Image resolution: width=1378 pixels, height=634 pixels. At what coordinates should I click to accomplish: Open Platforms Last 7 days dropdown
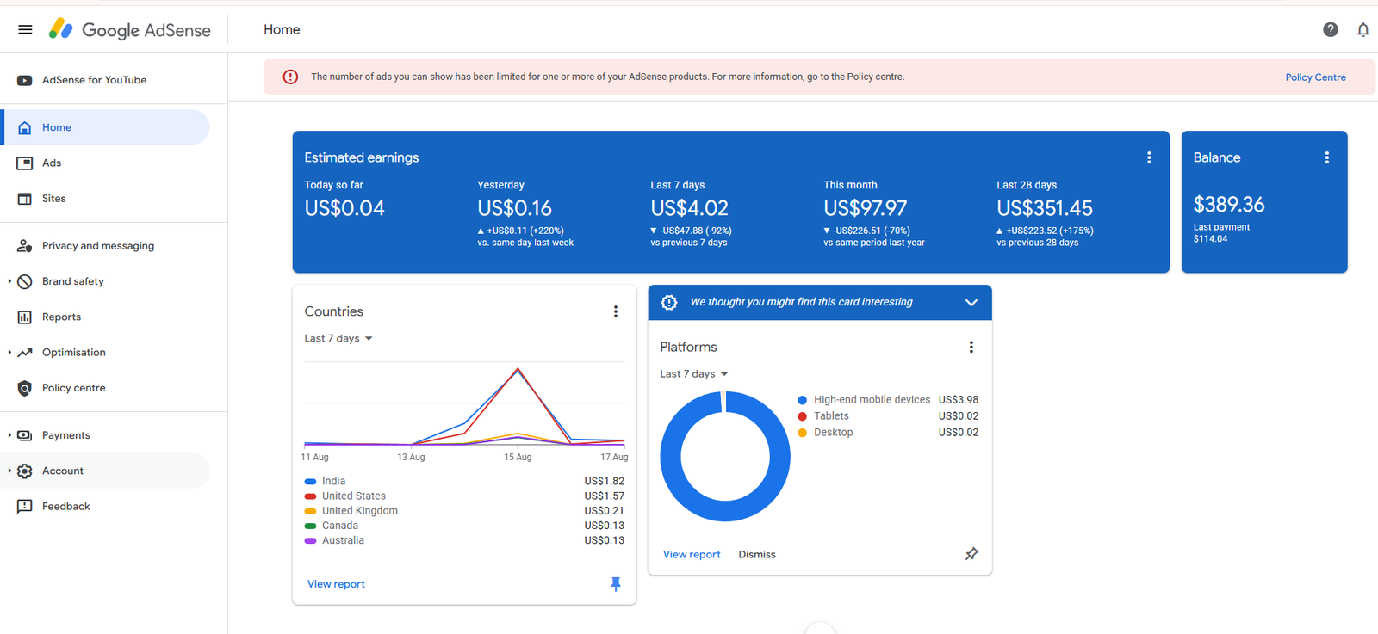694,373
